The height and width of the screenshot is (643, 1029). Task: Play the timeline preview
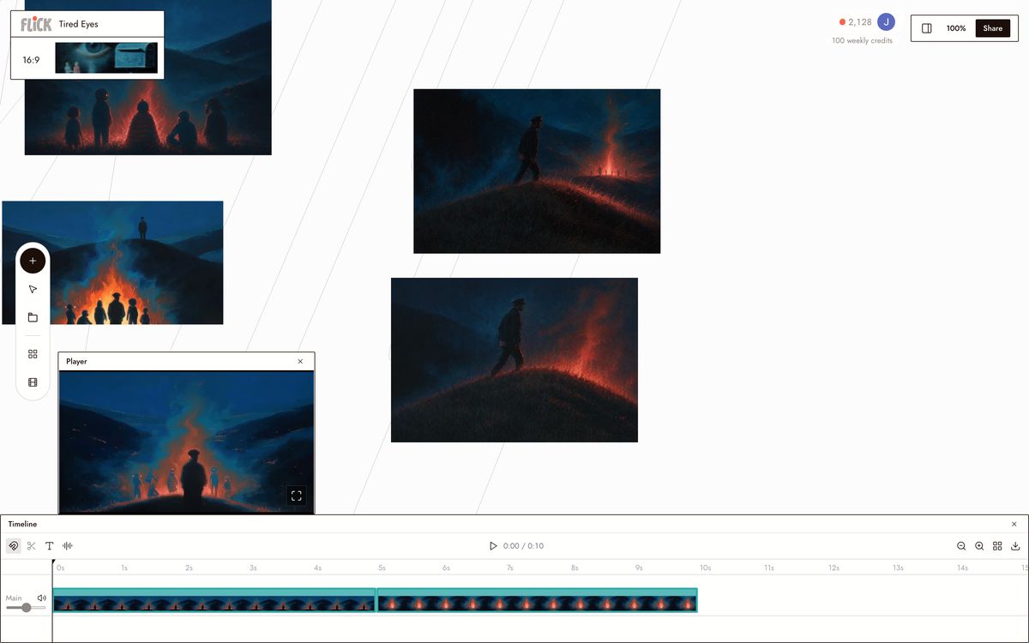(x=493, y=546)
